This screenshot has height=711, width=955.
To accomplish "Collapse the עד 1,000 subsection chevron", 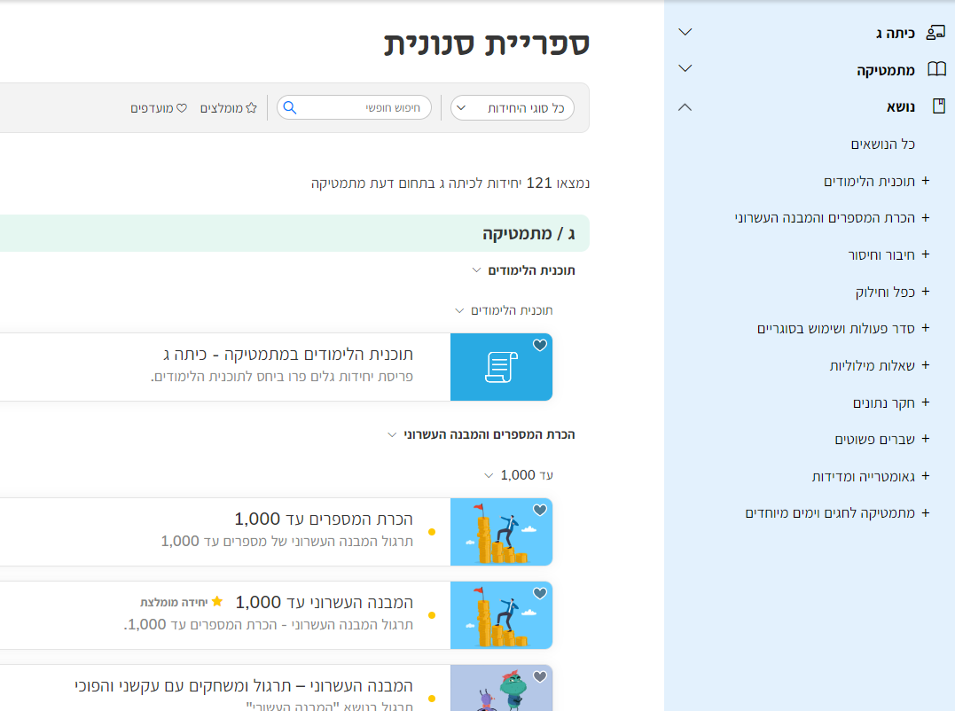I will 489,475.
